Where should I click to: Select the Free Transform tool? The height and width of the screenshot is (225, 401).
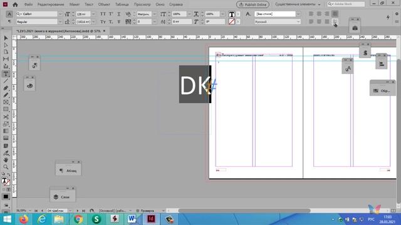pos(6,124)
